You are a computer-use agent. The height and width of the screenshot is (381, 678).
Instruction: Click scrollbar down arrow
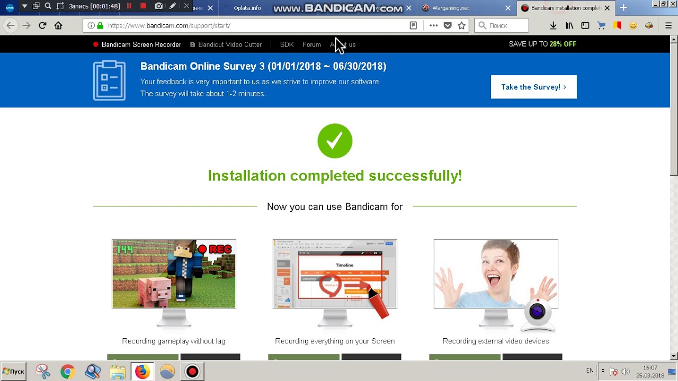(x=674, y=356)
